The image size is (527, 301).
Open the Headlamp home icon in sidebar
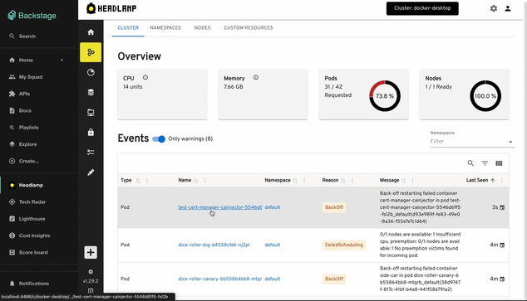click(91, 32)
